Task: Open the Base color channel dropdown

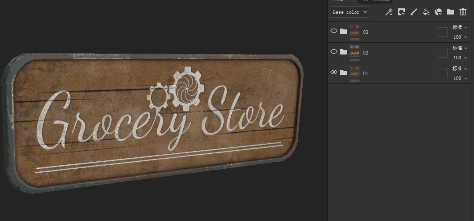Action: (x=350, y=12)
